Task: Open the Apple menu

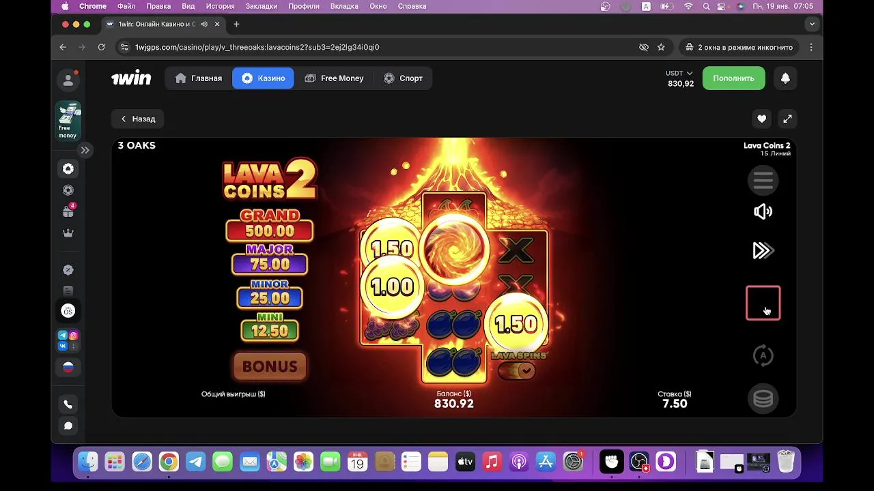Action: coord(66,6)
